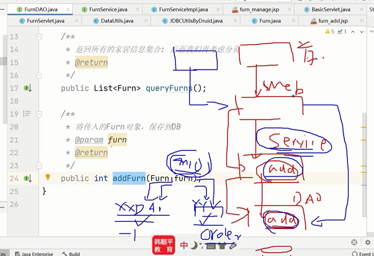
Task: Close the DataUtils.java tab
Action: point(146,21)
